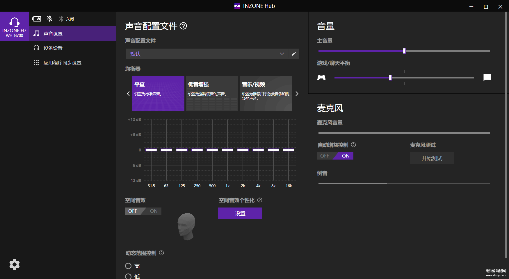The height and width of the screenshot is (279, 509).
Task: Click the 250 Hz equalizer band handle
Action: click(197, 150)
